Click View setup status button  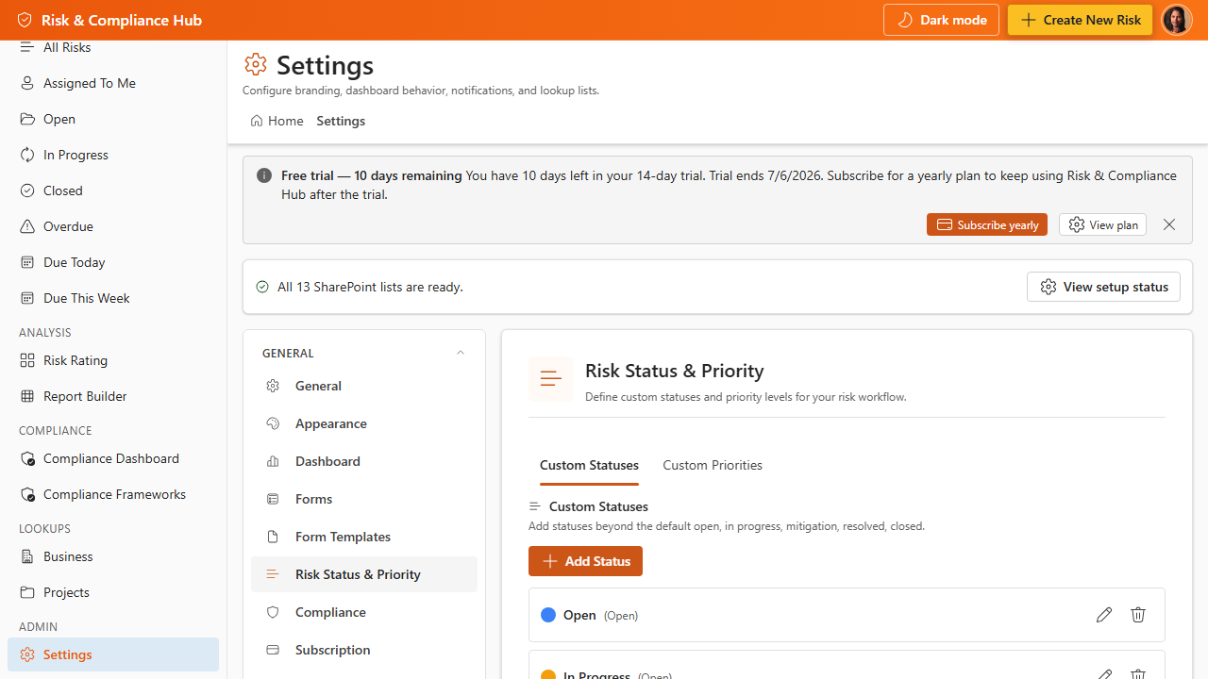click(1103, 287)
